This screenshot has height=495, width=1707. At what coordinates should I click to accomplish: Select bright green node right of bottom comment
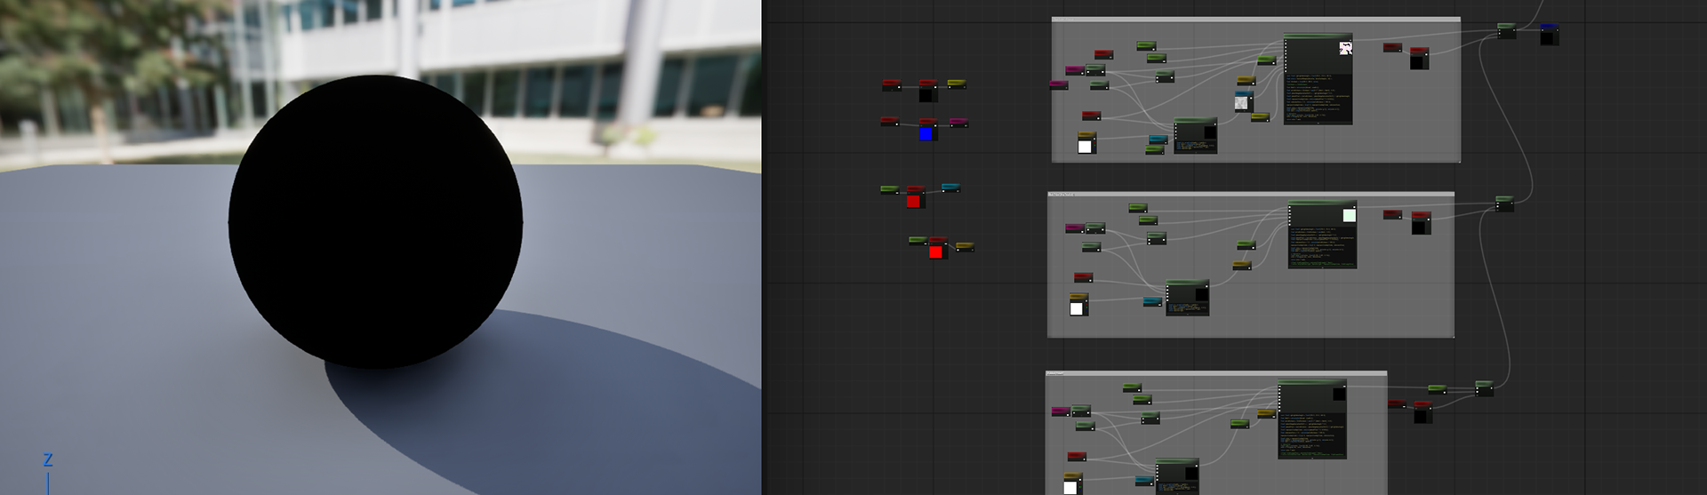pos(1438,388)
